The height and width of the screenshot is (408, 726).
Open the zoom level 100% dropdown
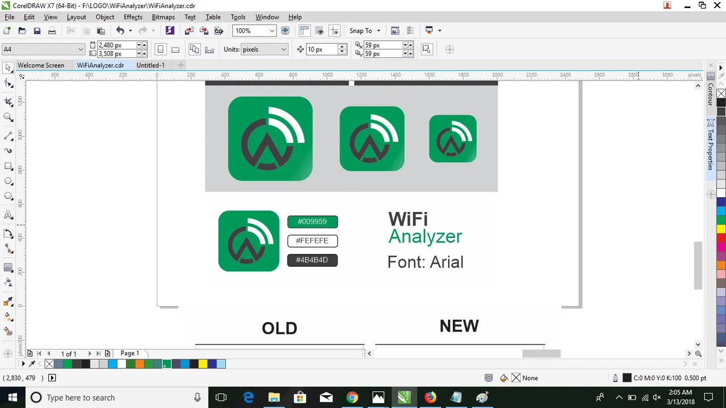[x=272, y=31]
